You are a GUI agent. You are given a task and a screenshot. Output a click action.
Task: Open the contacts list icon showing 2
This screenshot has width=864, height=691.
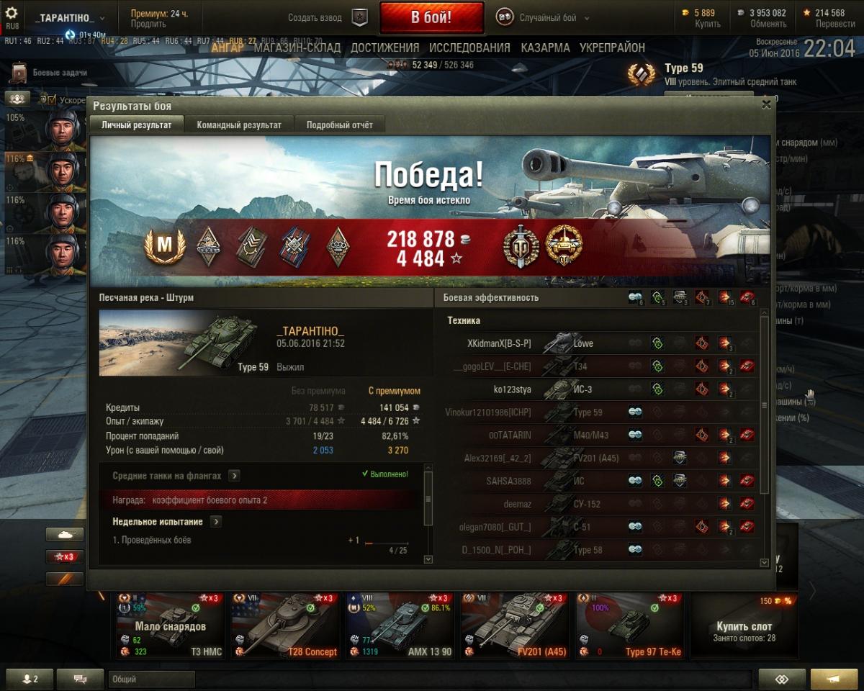pyautogui.click(x=30, y=679)
